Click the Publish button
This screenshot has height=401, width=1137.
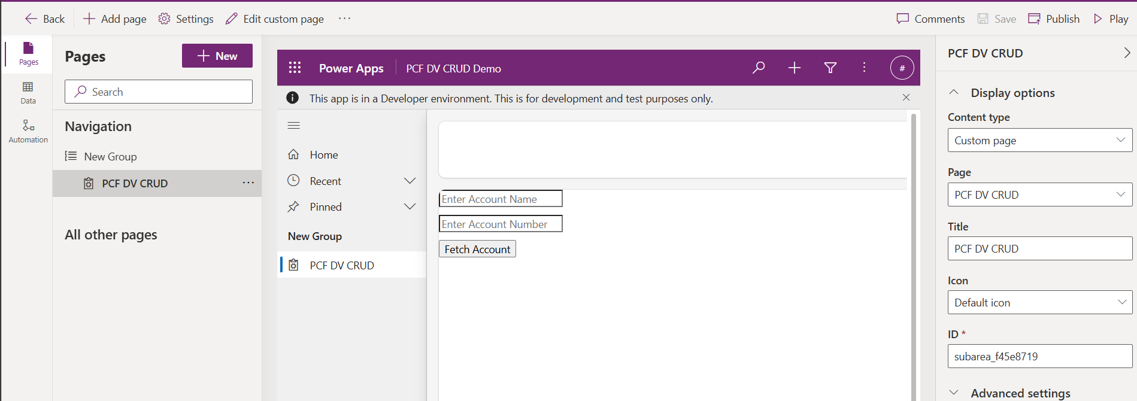(x=1054, y=19)
